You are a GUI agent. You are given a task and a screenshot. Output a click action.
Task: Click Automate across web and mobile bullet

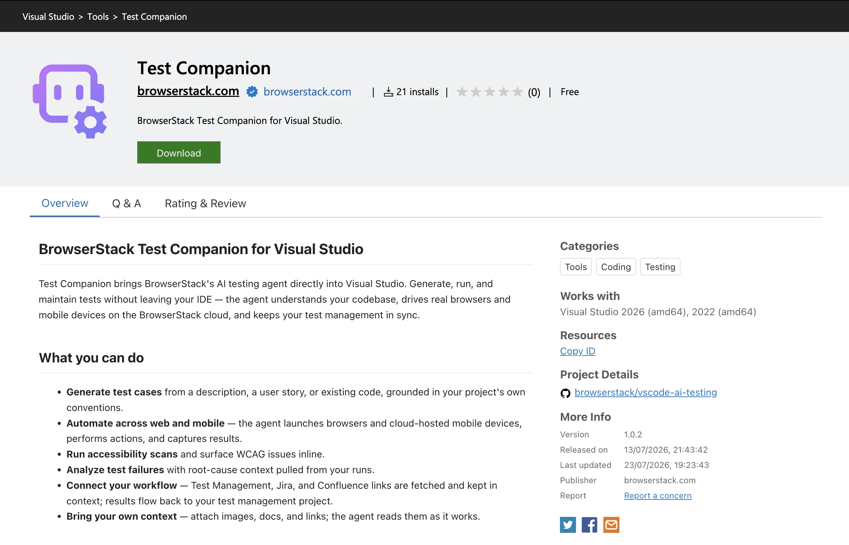point(294,431)
